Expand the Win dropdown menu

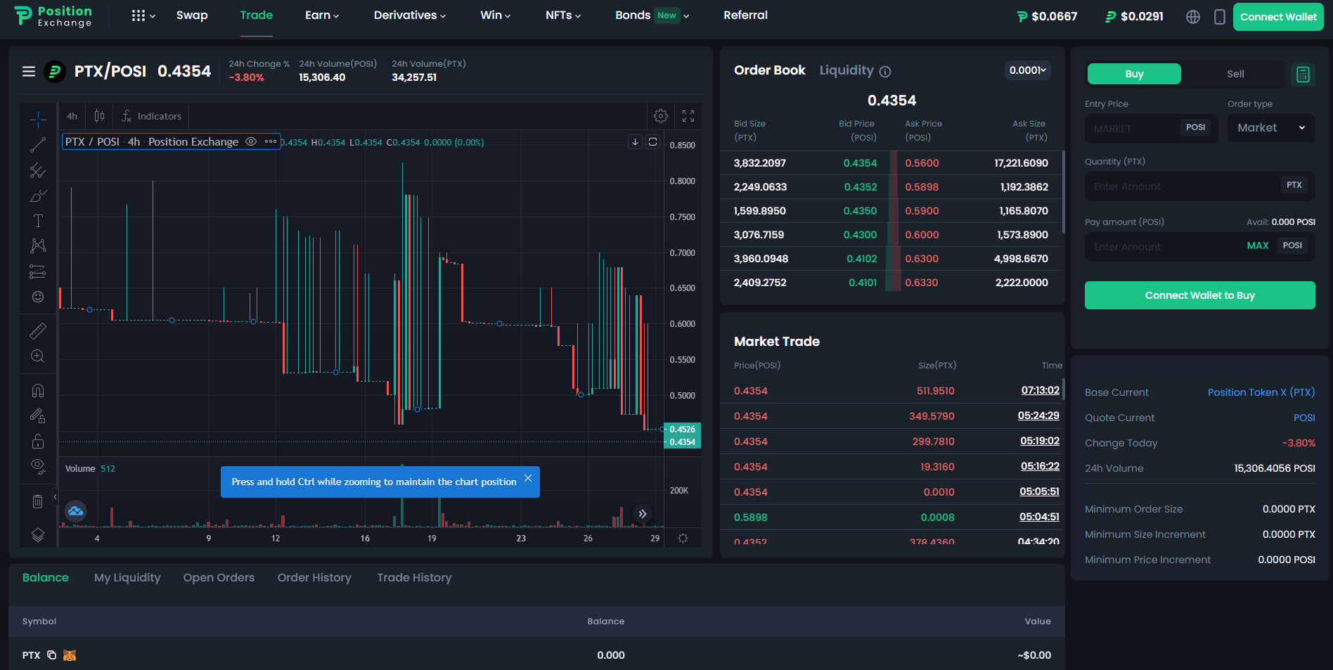[496, 15]
